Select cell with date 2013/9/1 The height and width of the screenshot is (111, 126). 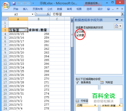pyautogui.click(x=18, y=97)
